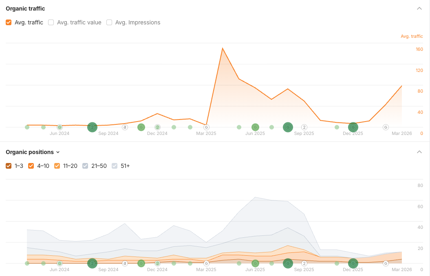Click the small circled marker near Dec 2024
This screenshot has height=276, width=430.
tap(157, 127)
